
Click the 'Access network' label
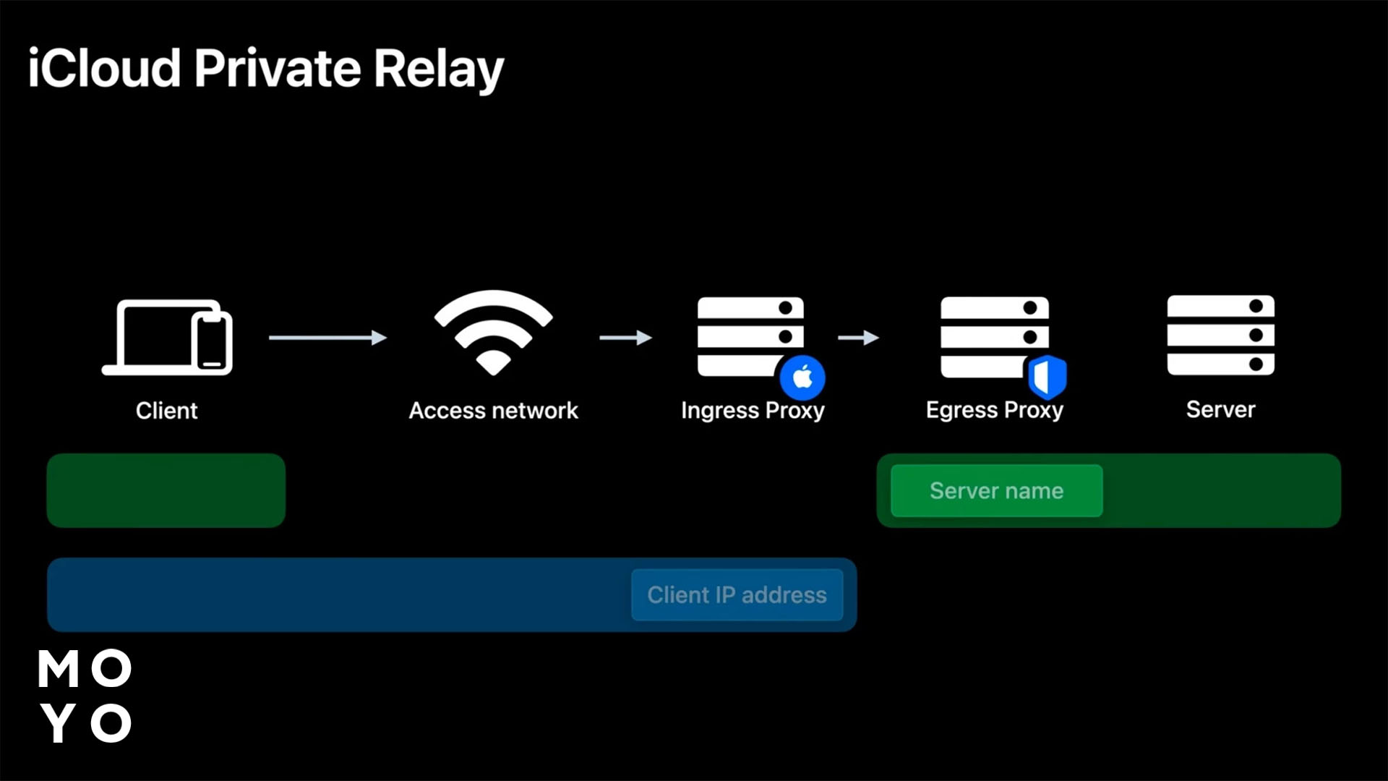pos(493,411)
